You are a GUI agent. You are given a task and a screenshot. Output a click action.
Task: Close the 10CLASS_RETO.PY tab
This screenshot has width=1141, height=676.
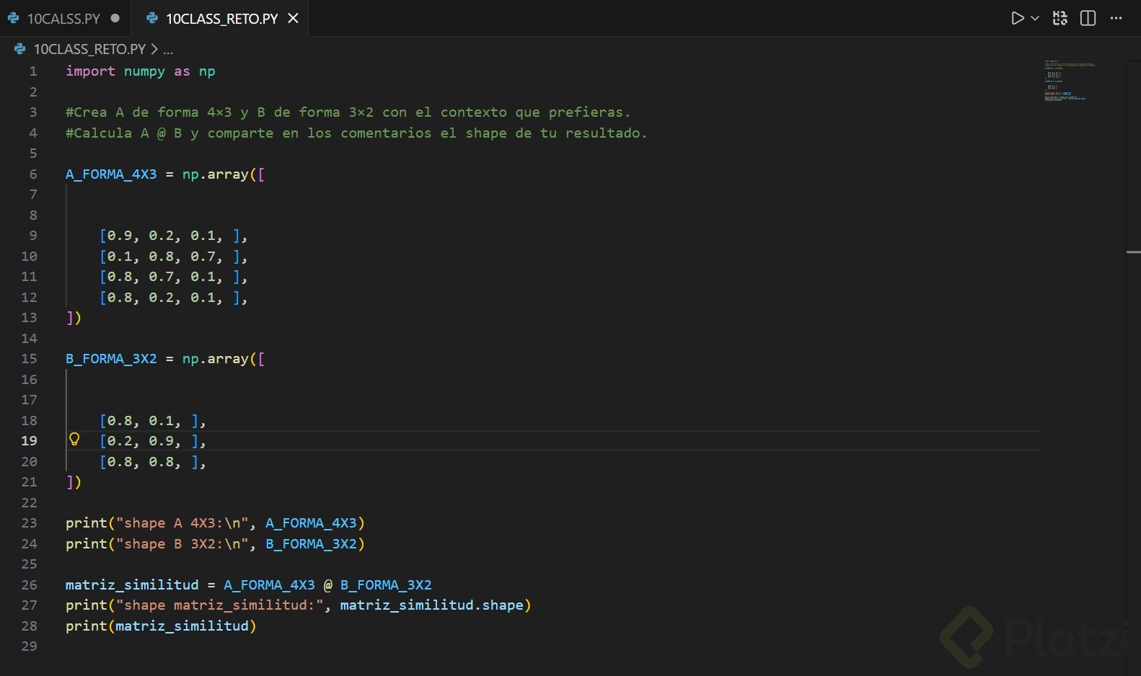294,19
